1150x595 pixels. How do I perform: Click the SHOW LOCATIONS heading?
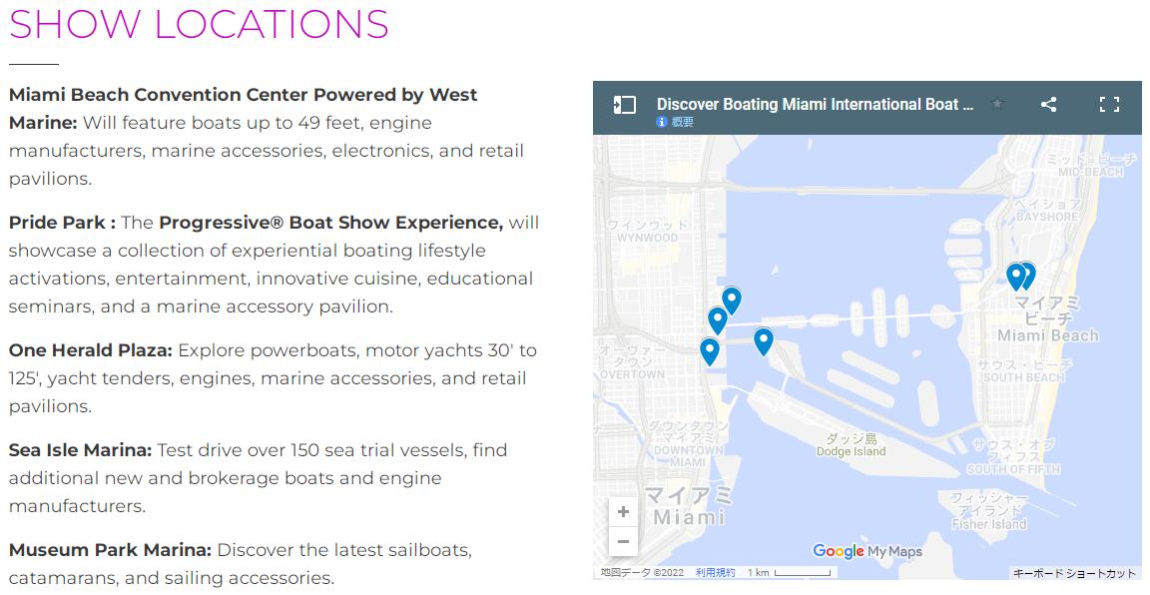[x=199, y=24]
